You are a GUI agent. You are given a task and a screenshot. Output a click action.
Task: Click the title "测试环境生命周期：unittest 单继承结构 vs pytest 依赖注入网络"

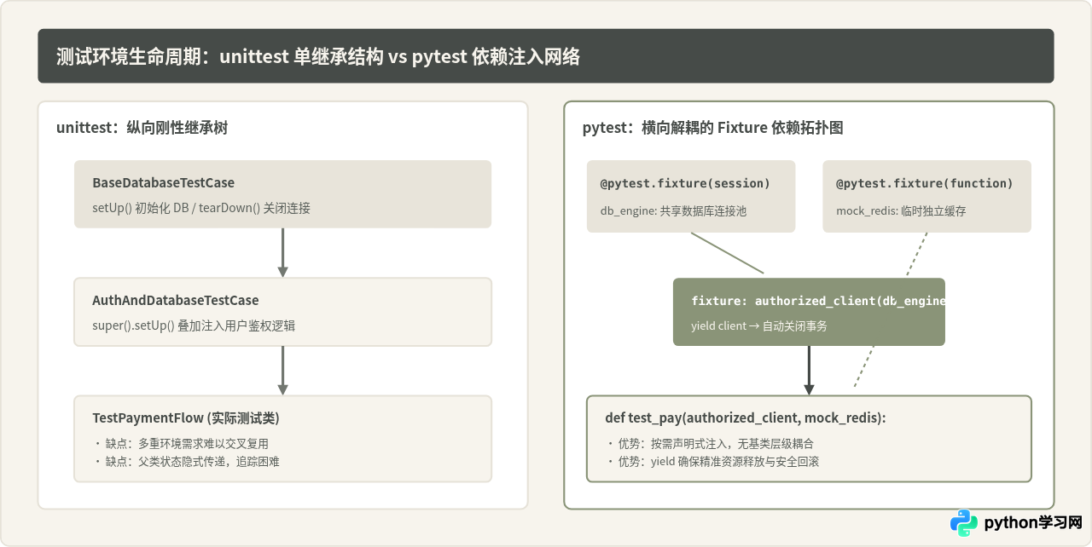[x=318, y=56]
